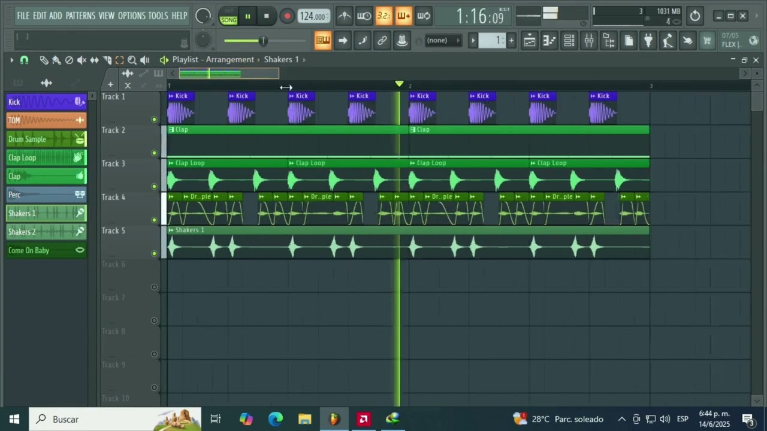767x431 pixels.
Task: Open the FILE menu
Action: (x=23, y=16)
